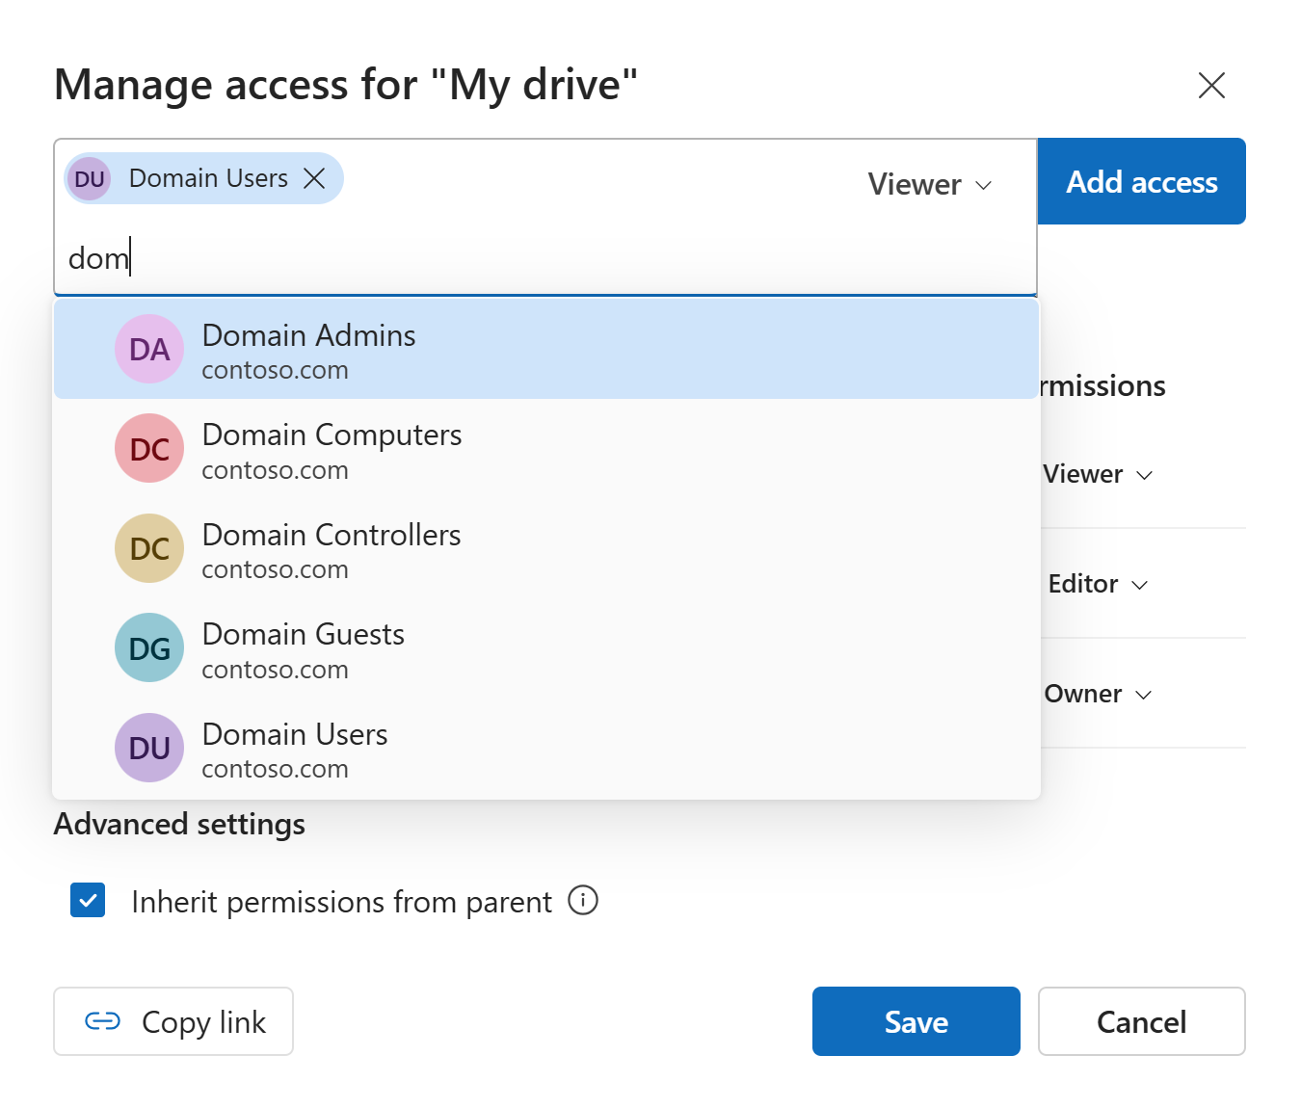Toggle the Inherit permissions from parent checkbox
The image size is (1301, 1108).
click(88, 901)
